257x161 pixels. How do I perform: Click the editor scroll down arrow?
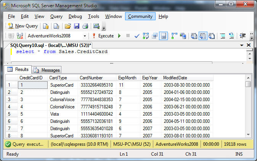coord(250,58)
